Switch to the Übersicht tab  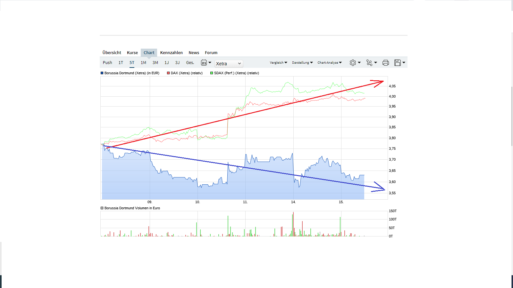[112, 53]
